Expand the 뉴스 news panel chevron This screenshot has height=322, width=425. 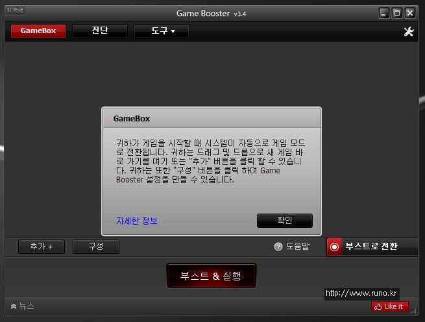point(14,306)
